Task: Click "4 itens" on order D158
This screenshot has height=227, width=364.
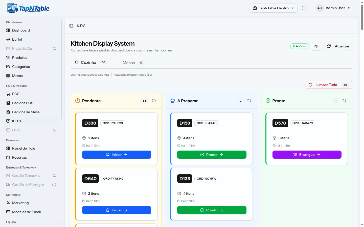Action: (189, 138)
